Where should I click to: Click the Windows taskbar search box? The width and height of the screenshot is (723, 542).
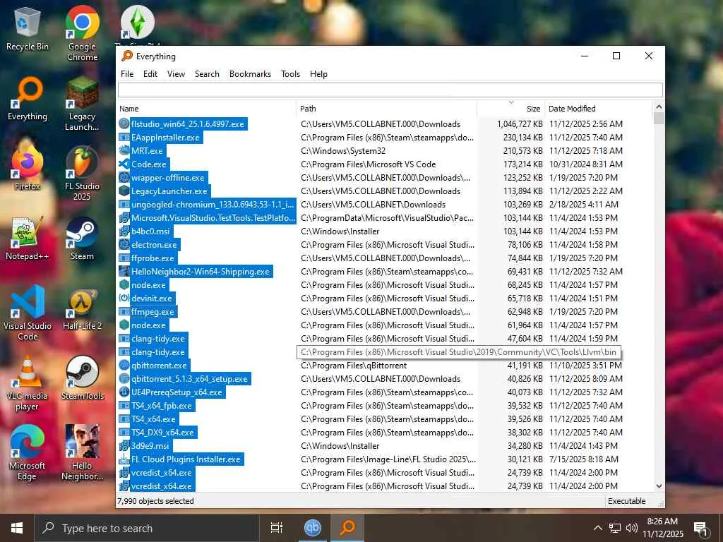point(147,528)
